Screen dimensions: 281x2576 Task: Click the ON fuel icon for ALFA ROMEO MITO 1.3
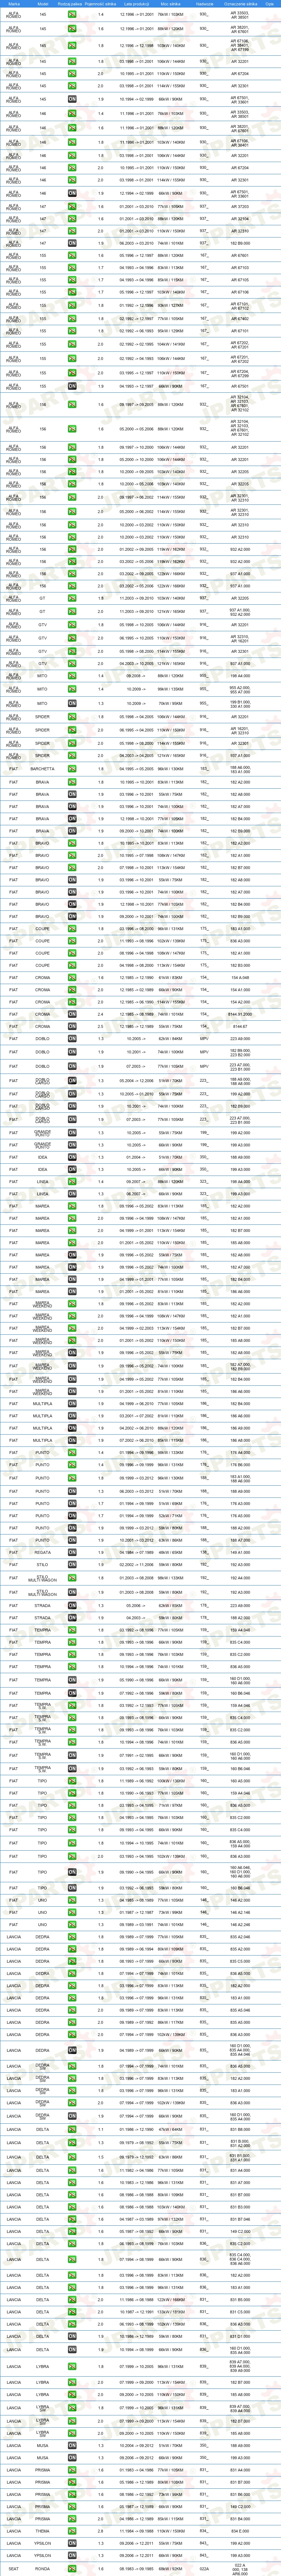coord(72,703)
